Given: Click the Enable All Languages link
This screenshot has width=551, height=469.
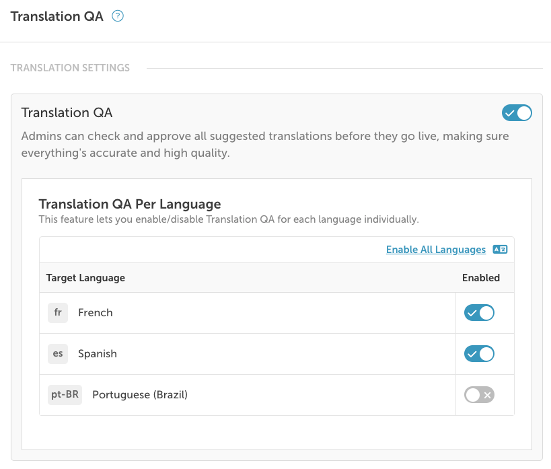Looking at the screenshot, I should click(x=436, y=250).
